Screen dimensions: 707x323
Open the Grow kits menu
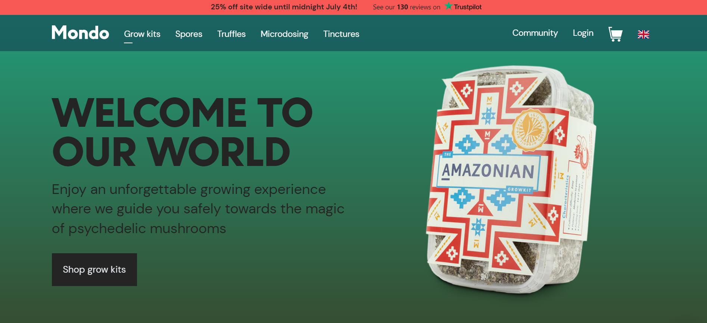click(142, 34)
